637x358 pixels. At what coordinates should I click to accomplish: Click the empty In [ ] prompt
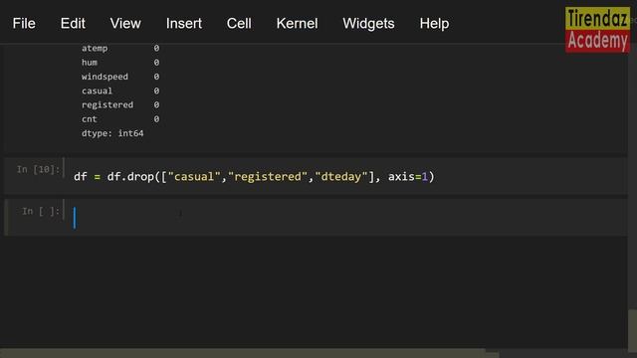click(x=41, y=211)
